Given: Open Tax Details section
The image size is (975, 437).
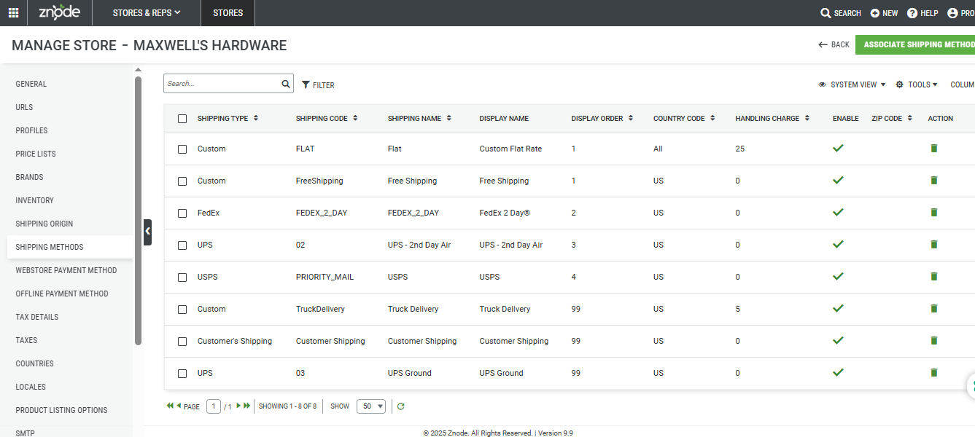Looking at the screenshot, I should click(x=37, y=317).
